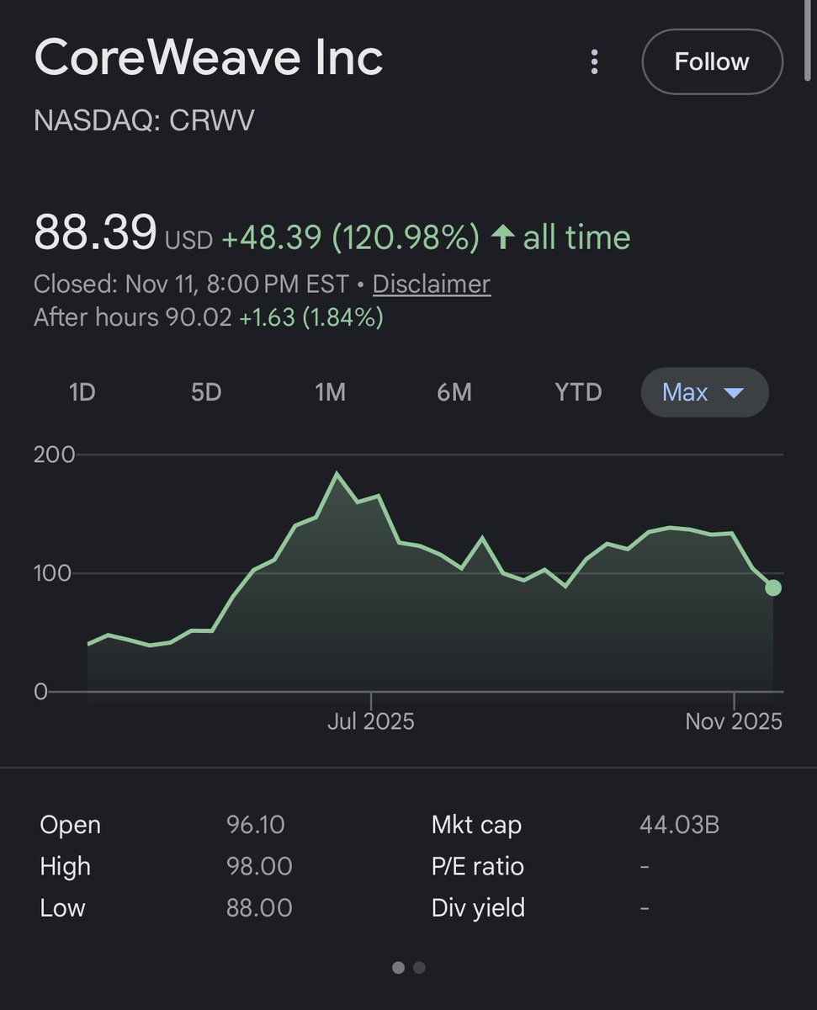Click the green up arrow beside all time

(x=502, y=237)
